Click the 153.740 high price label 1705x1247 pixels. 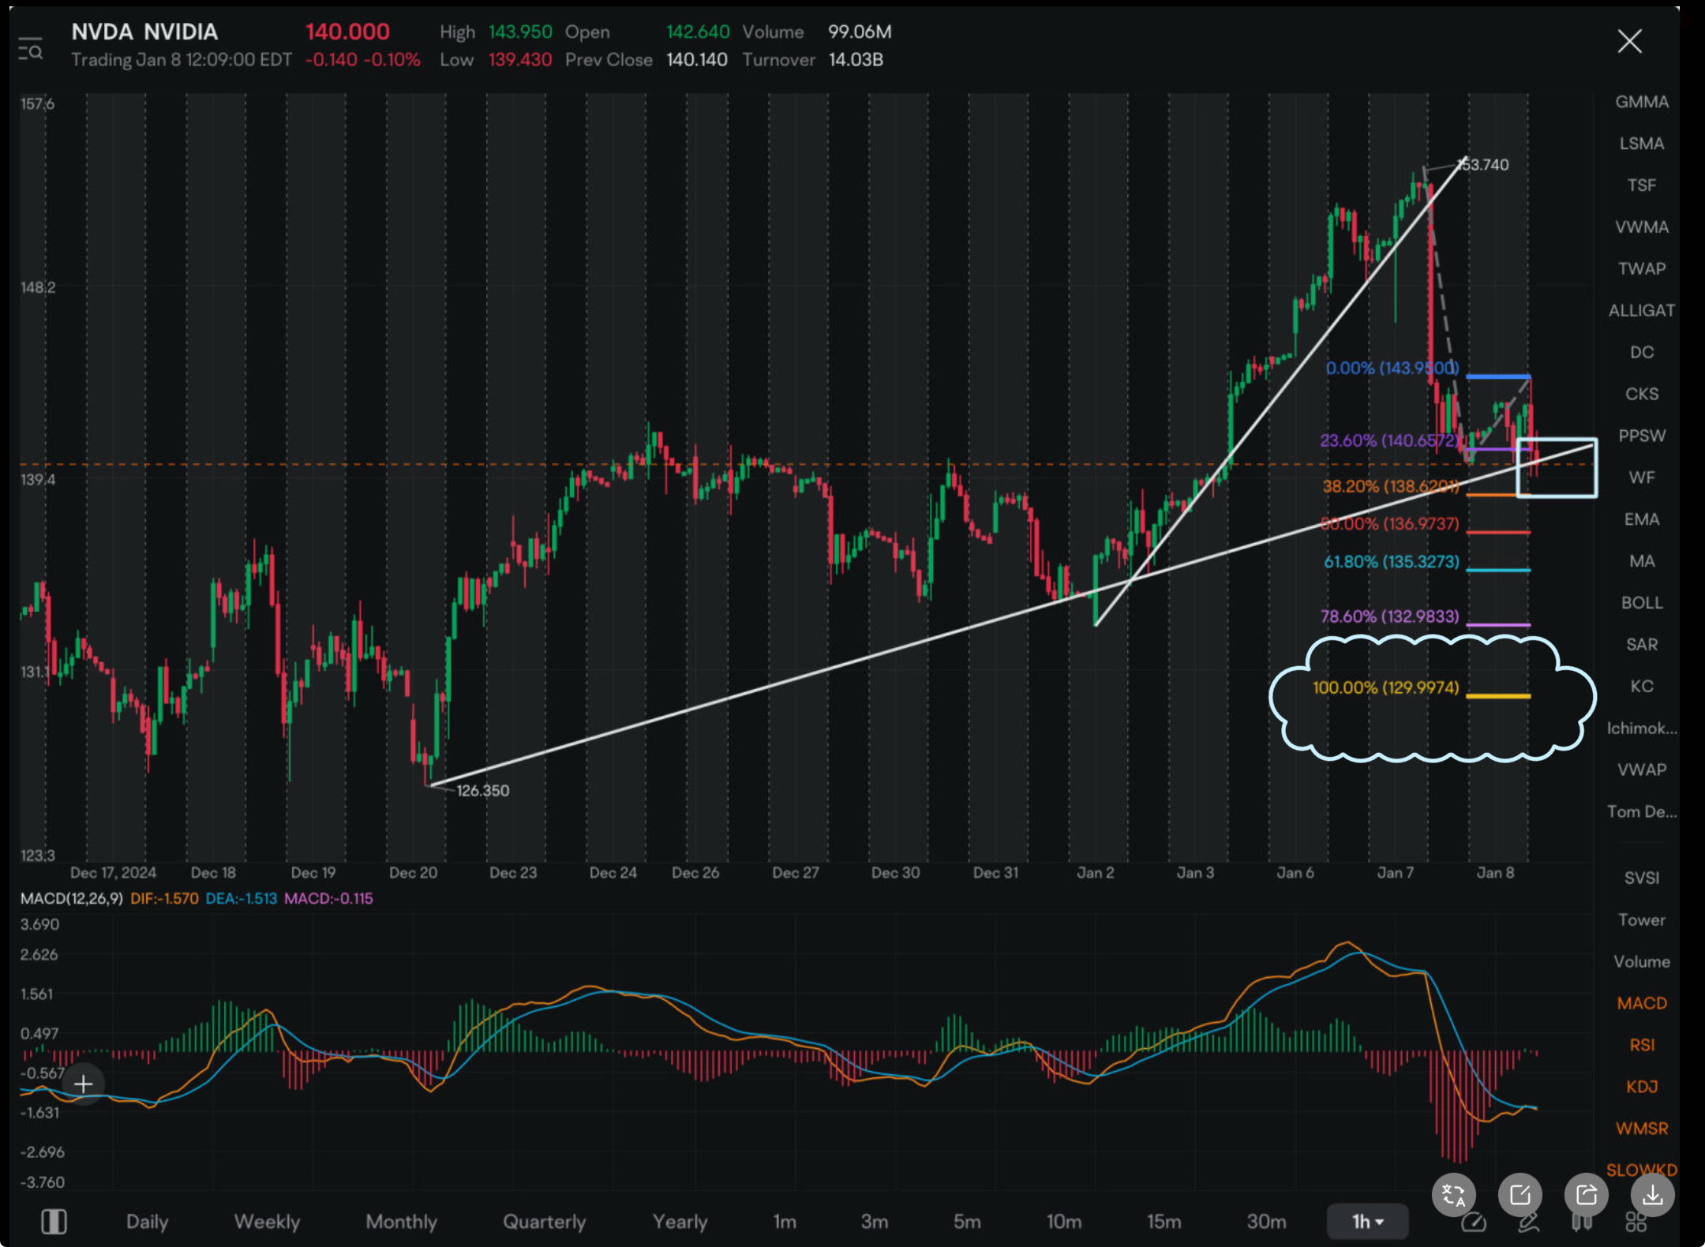(x=1484, y=165)
